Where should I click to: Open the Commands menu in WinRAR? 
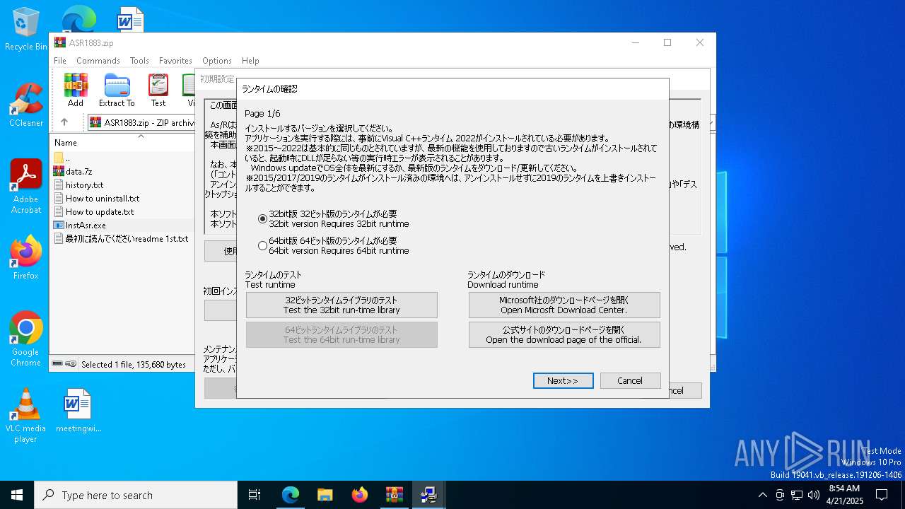[x=98, y=61]
